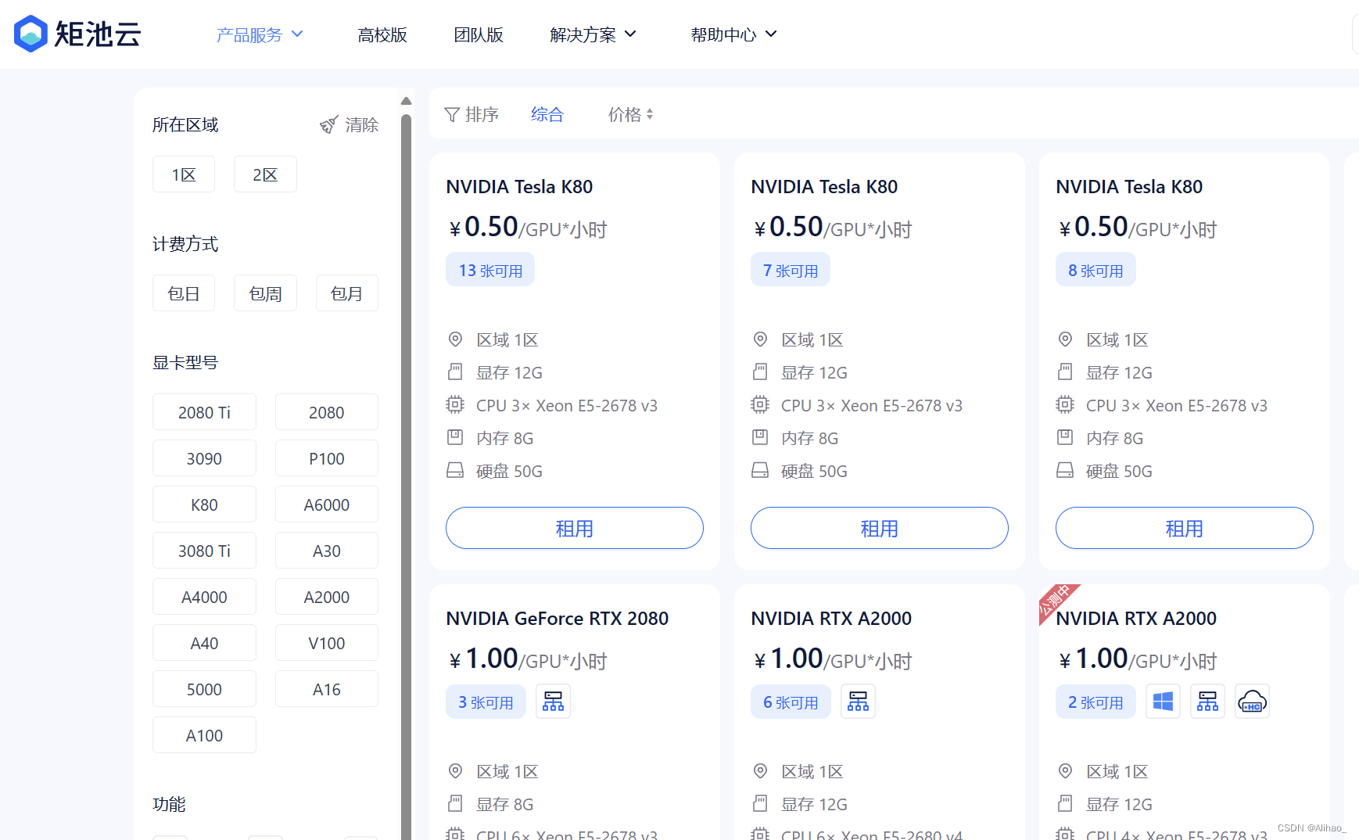Sort listings by 价格

click(x=631, y=115)
